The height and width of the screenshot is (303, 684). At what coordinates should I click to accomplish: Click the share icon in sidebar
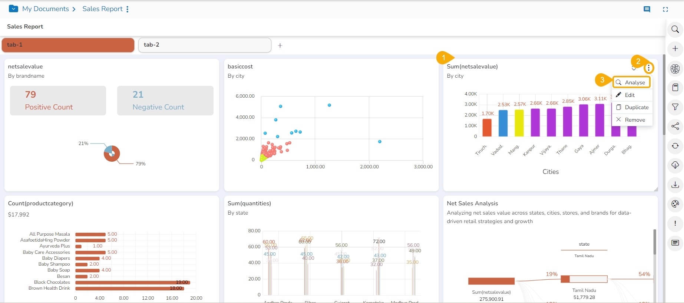[675, 126]
